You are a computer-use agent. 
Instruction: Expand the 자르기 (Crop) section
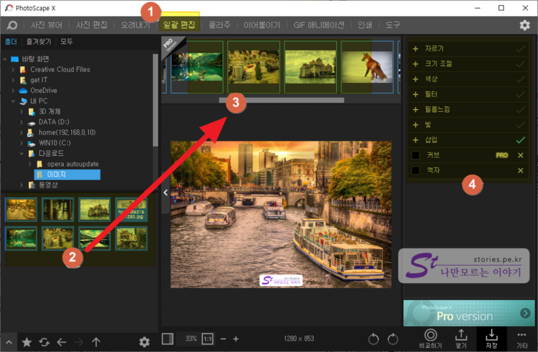(416, 48)
